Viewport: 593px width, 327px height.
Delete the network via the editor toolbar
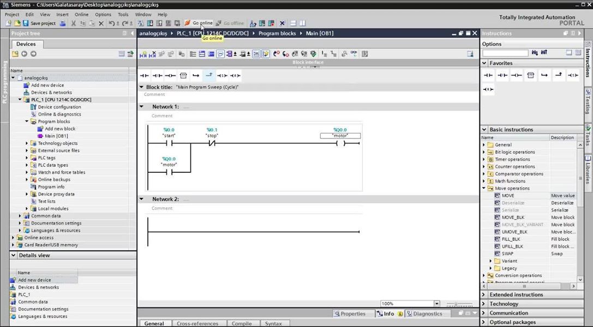pos(152,54)
